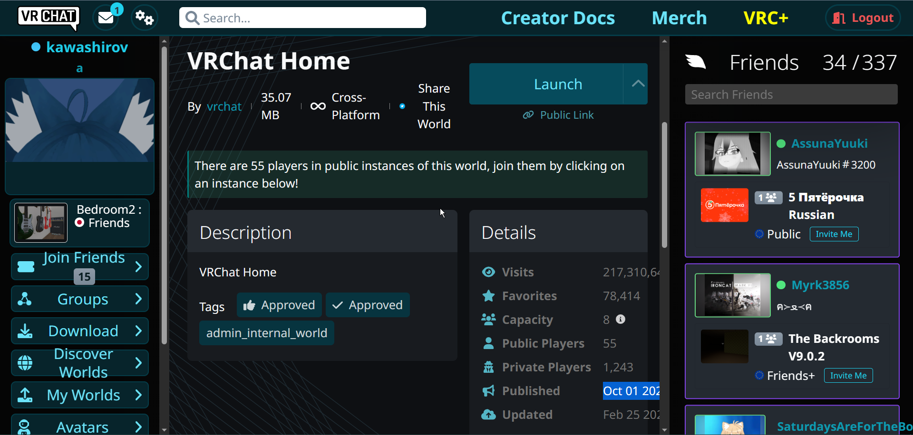Open the Discover Worlds menu item
This screenshot has width=913, height=435.
coord(80,363)
